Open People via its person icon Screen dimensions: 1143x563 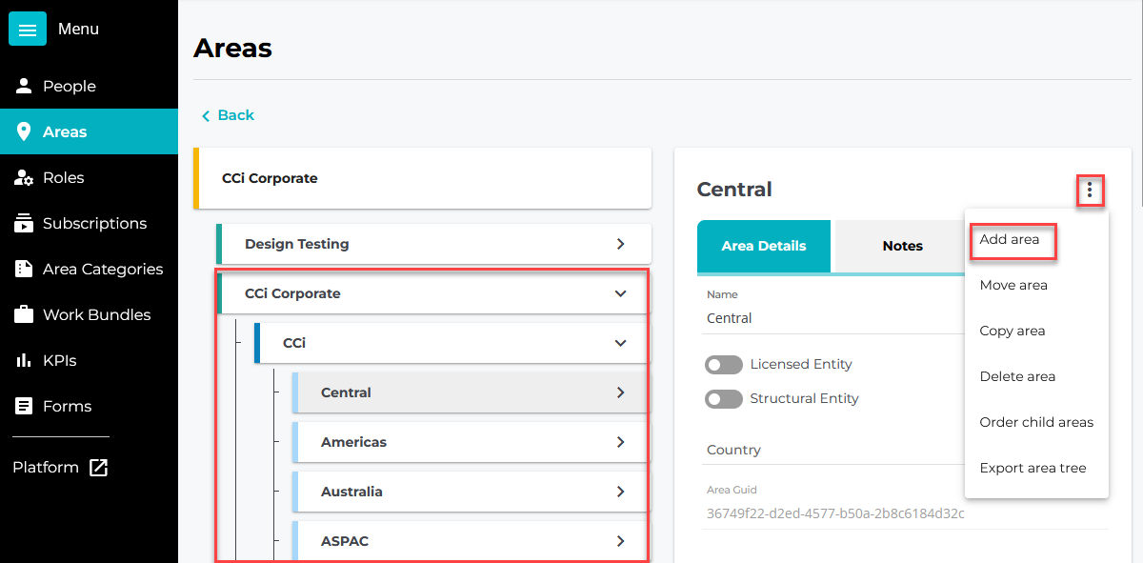pos(25,87)
